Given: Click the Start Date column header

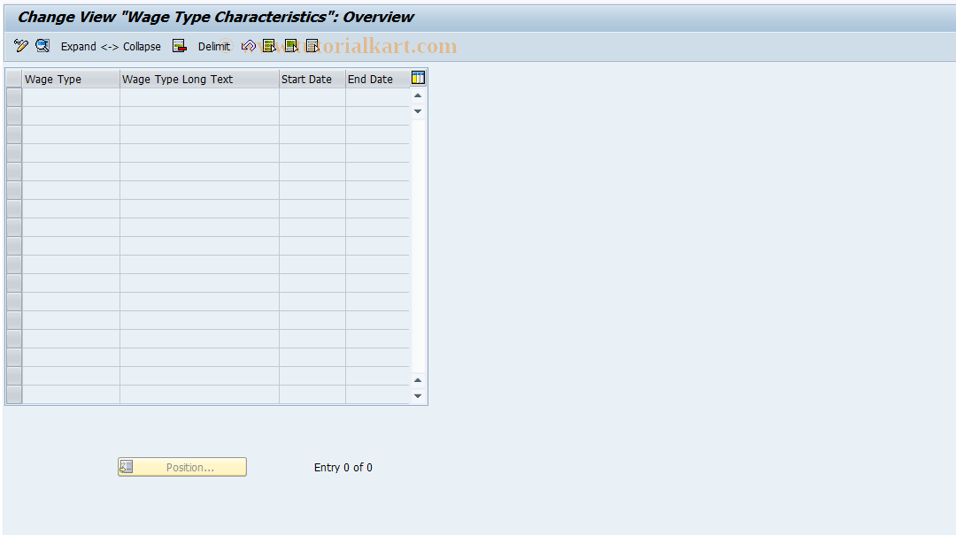Looking at the screenshot, I should (x=312, y=80).
